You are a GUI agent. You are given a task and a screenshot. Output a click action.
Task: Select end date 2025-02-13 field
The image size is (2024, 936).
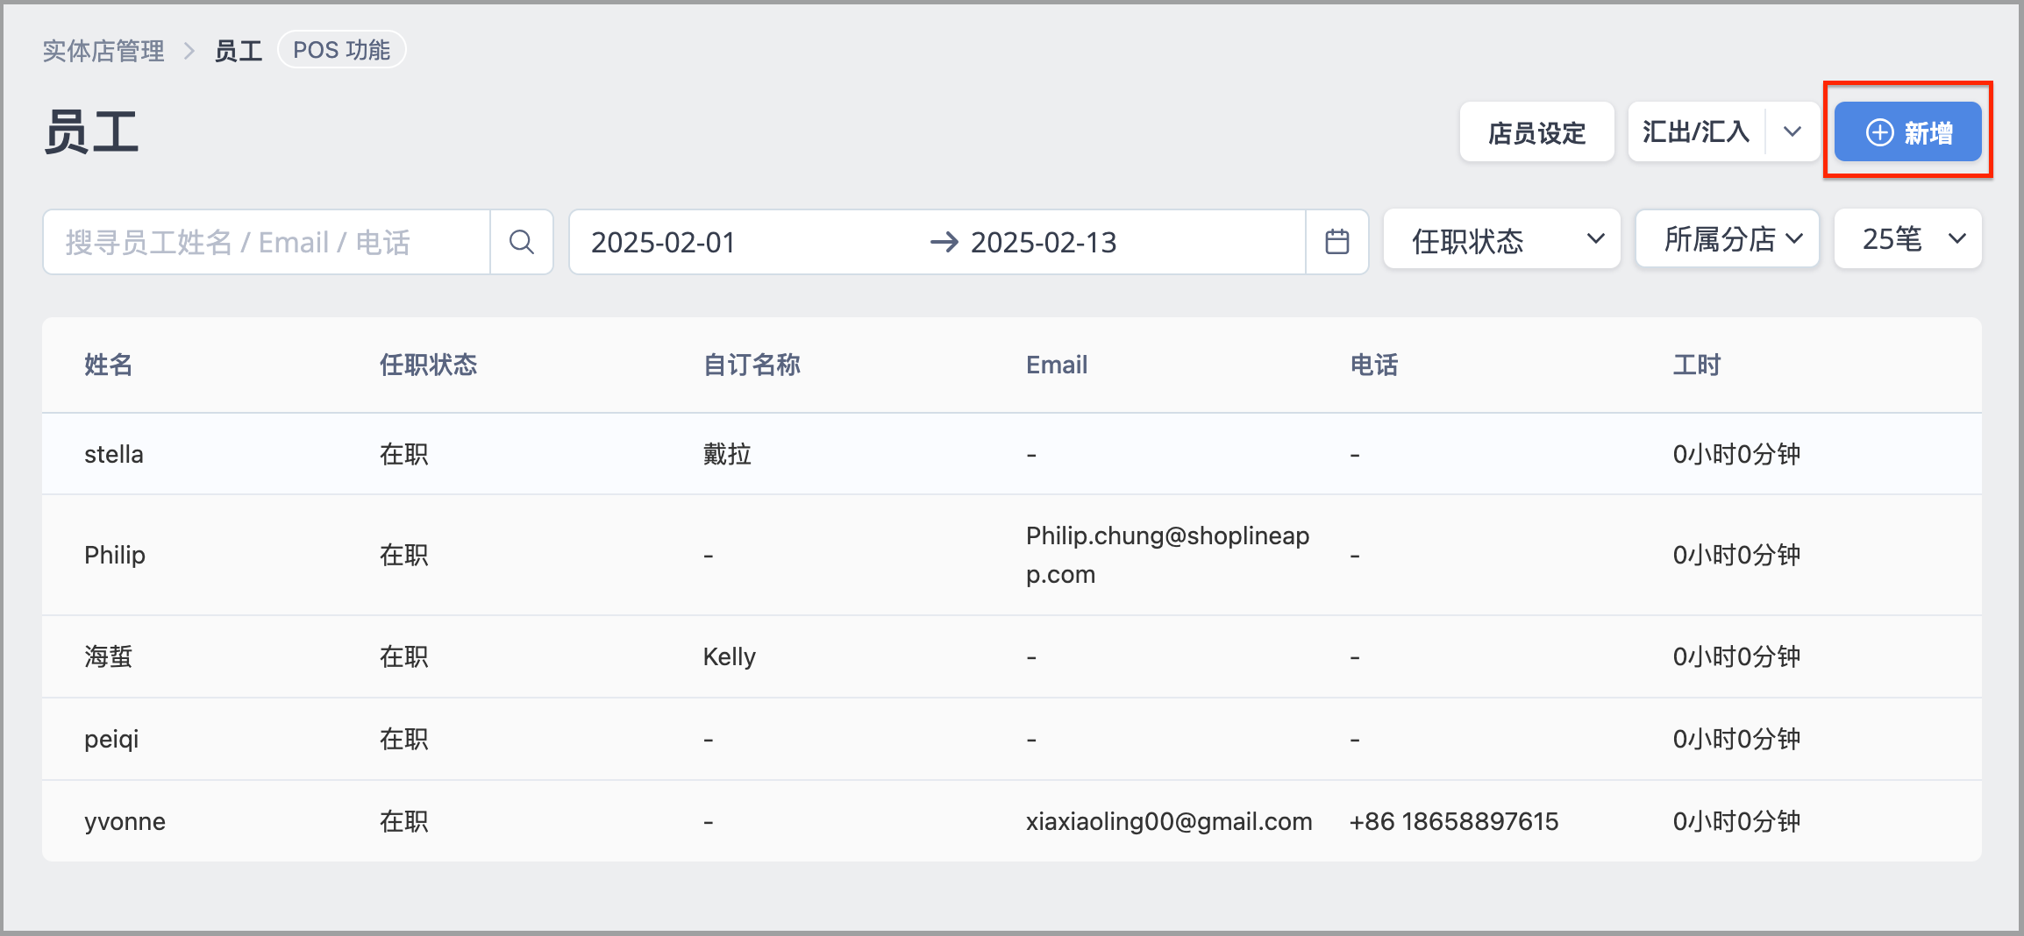pyautogui.click(x=1044, y=243)
